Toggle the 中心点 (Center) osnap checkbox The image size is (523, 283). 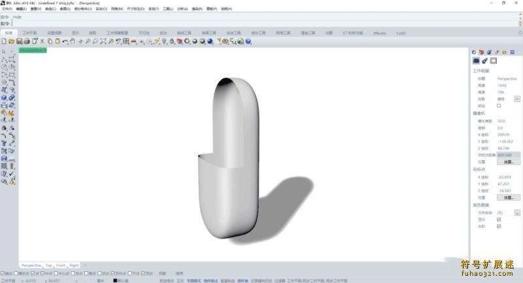click(x=56, y=273)
